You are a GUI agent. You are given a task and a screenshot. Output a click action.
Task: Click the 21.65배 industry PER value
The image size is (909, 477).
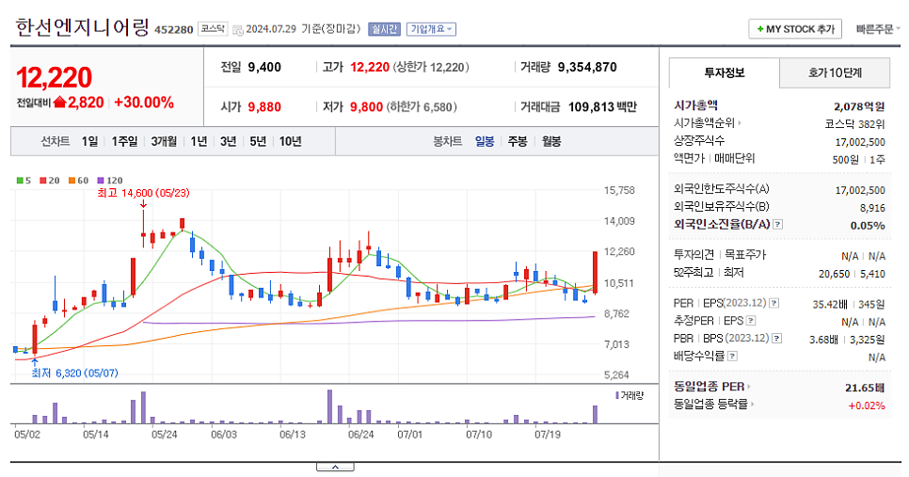pos(865,388)
